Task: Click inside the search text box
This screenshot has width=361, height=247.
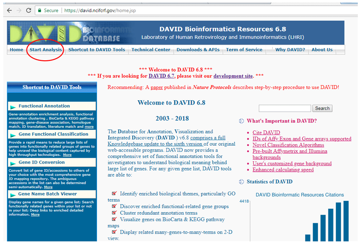Action: 285,108
